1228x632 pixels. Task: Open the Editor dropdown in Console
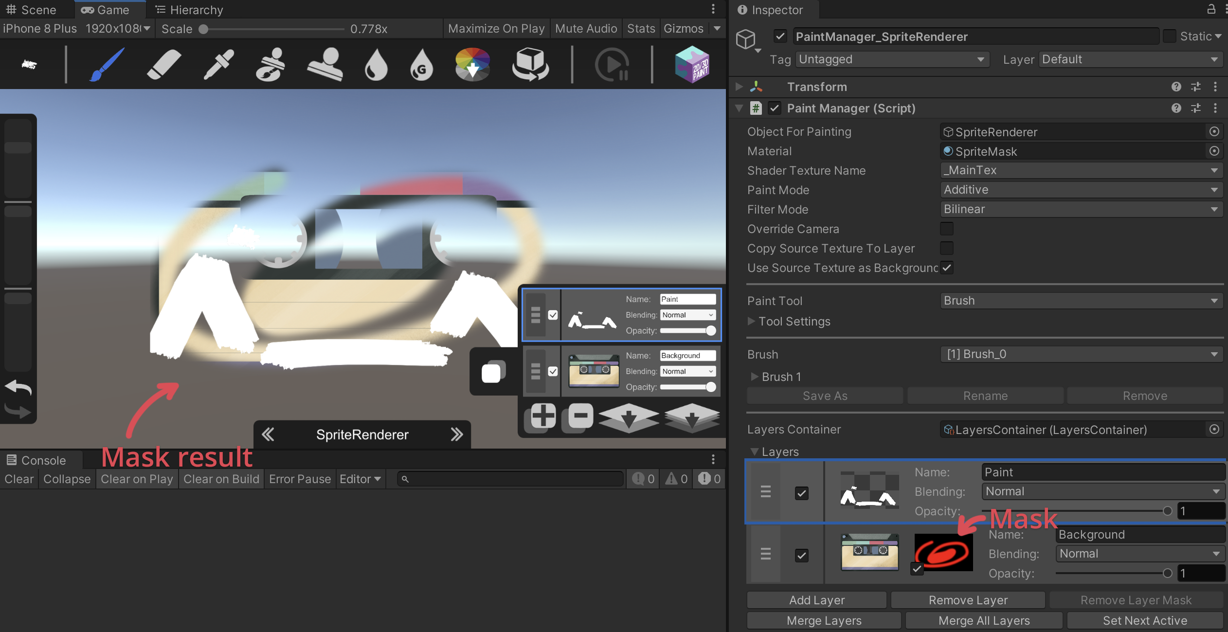tap(360, 479)
